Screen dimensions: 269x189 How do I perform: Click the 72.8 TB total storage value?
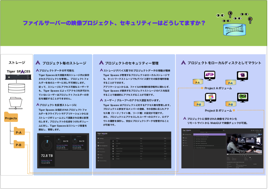coord(47,156)
